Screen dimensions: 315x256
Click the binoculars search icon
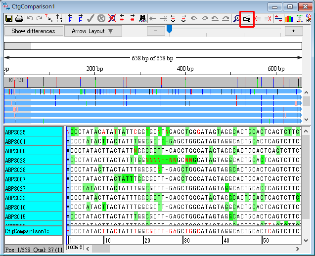pos(142,18)
